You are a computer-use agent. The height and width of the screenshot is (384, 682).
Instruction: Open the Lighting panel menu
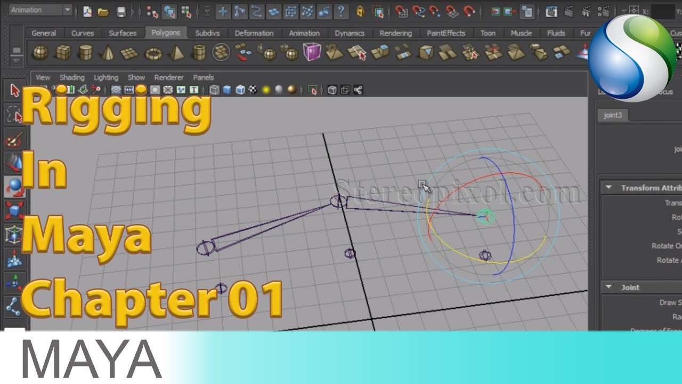click(106, 77)
